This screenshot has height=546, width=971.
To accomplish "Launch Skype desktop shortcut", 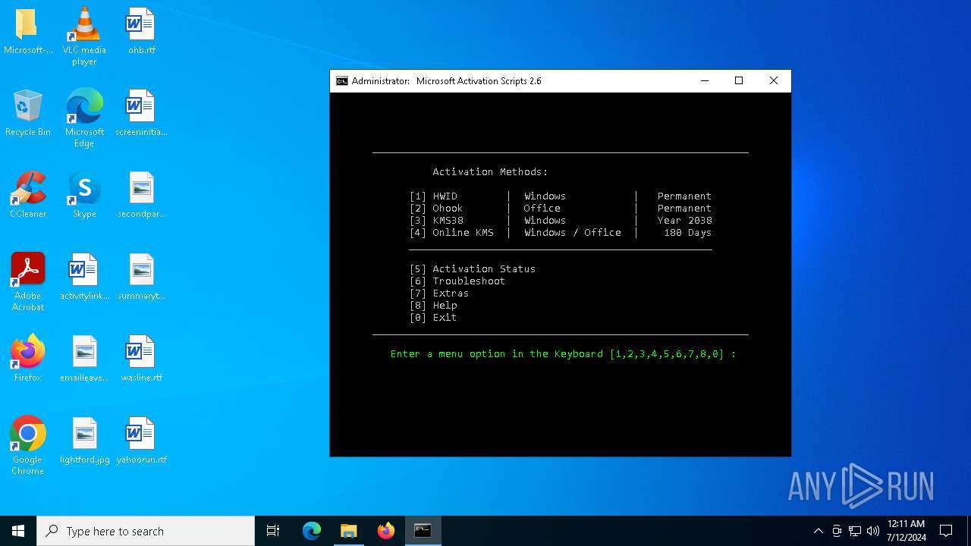I will (84, 196).
